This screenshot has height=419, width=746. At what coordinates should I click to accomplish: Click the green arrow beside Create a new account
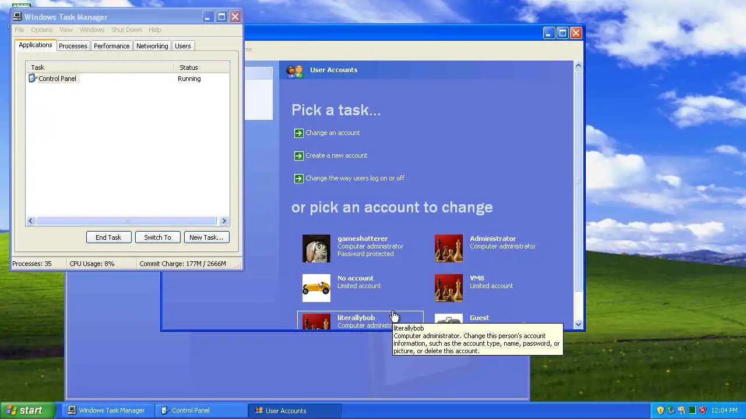pyautogui.click(x=298, y=156)
